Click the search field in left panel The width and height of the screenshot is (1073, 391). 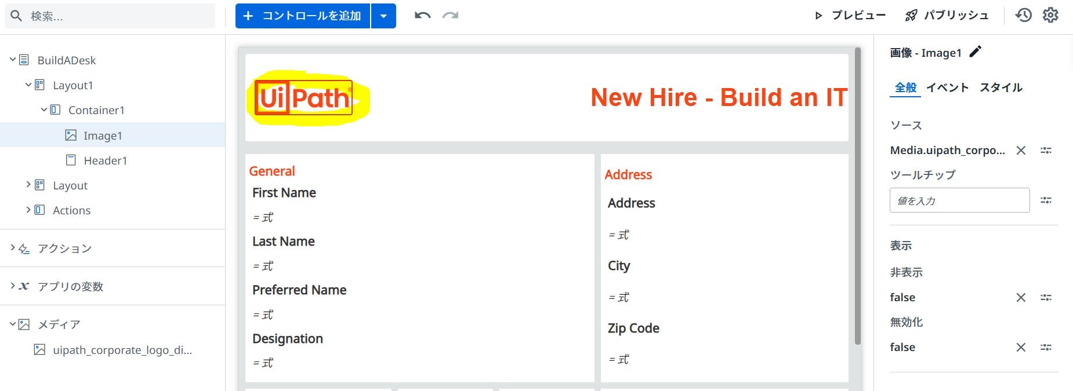tap(110, 16)
